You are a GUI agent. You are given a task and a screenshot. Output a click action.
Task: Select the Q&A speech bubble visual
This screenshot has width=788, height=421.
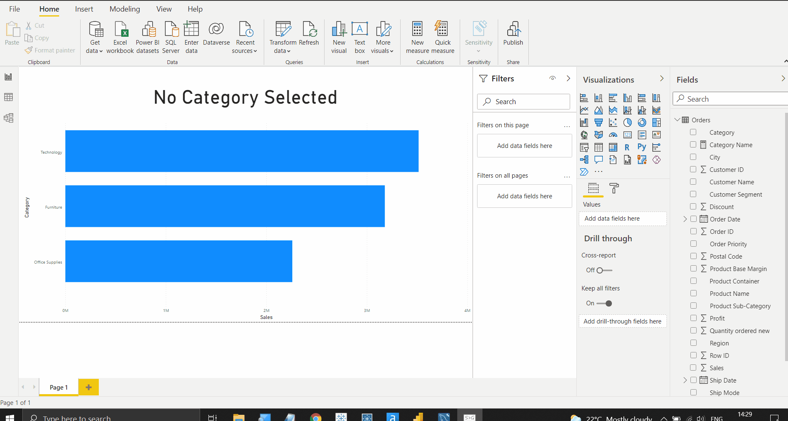coord(598,159)
